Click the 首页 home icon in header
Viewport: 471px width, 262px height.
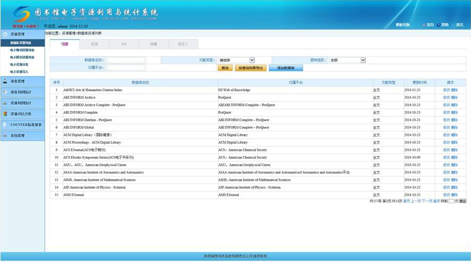423,25
